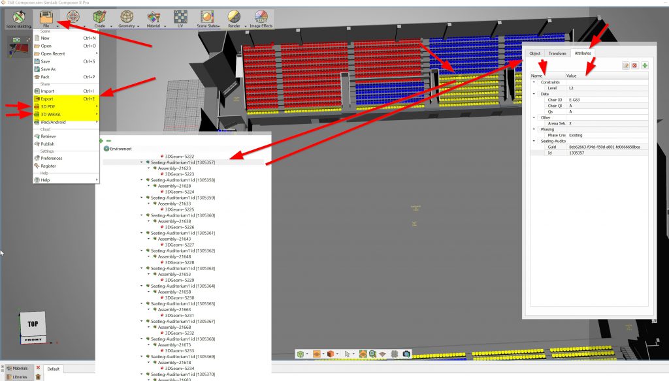This screenshot has height=381, width=669.
Task: Click the Image Effects toolbar icon
Action: click(261, 18)
